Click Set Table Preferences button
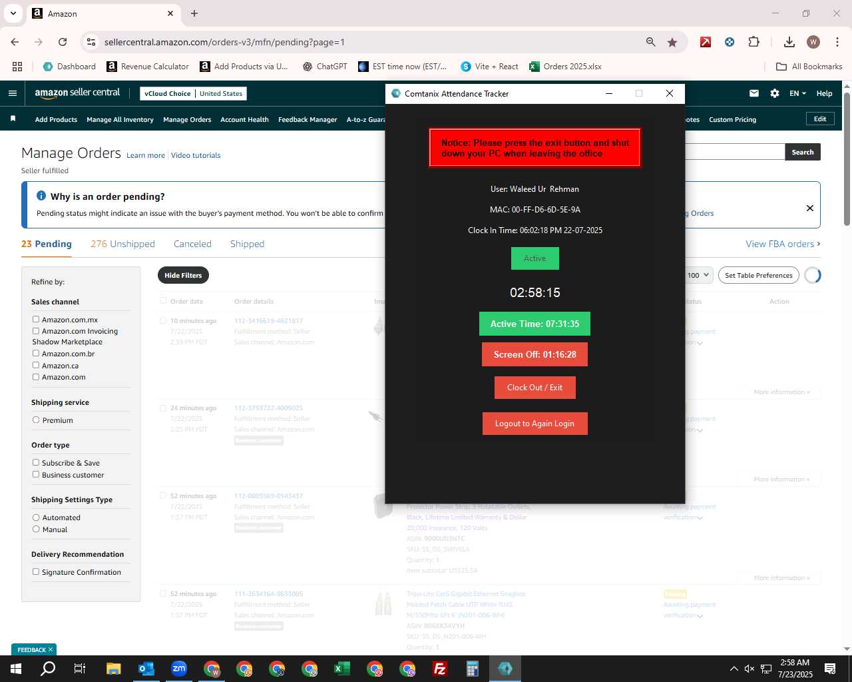This screenshot has height=682, width=852. tap(759, 275)
